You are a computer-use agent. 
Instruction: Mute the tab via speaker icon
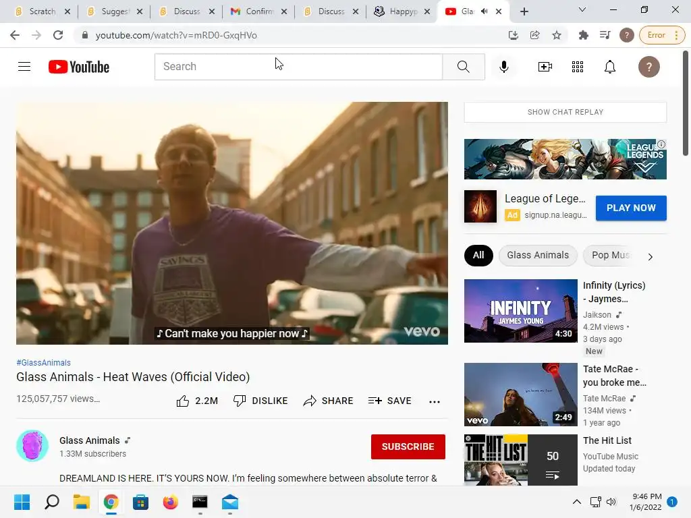485,11
